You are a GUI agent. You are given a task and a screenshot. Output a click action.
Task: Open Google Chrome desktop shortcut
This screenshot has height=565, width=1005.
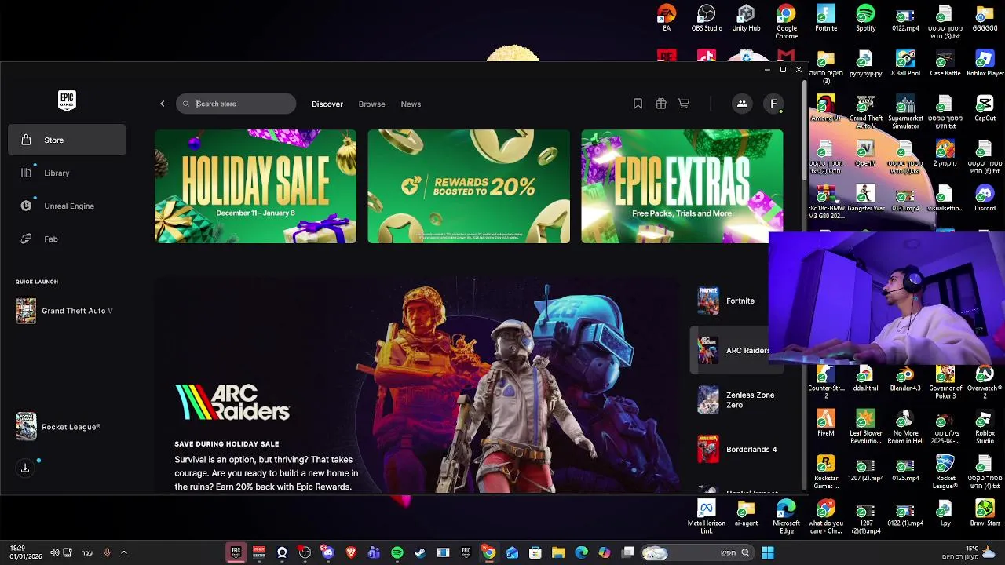pos(786,22)
